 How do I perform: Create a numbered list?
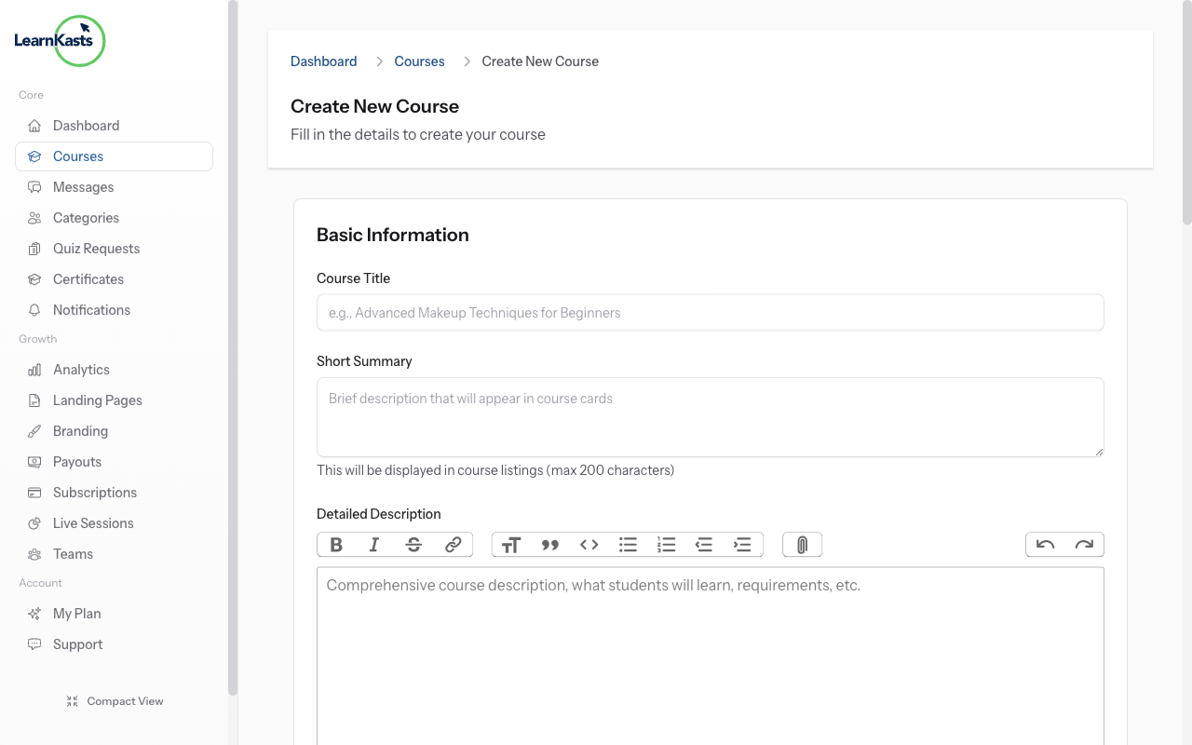pyautogui.click(x=666, y=544)
